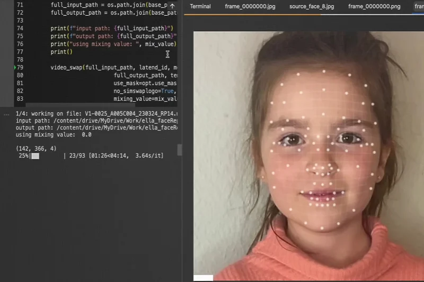Screen dimensions: 424x282
Task: Click the '1/4: working on file' output line
Action: click(96, 114)
